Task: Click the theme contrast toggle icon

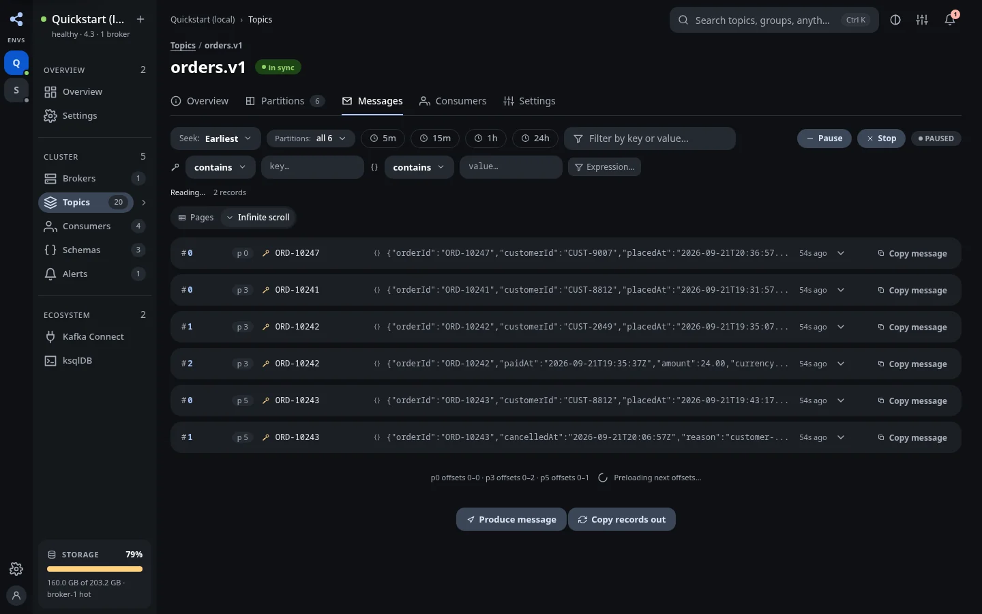Action: click(x=895, y=20)
